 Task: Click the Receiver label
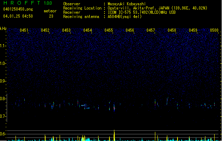tap(72, 12)
